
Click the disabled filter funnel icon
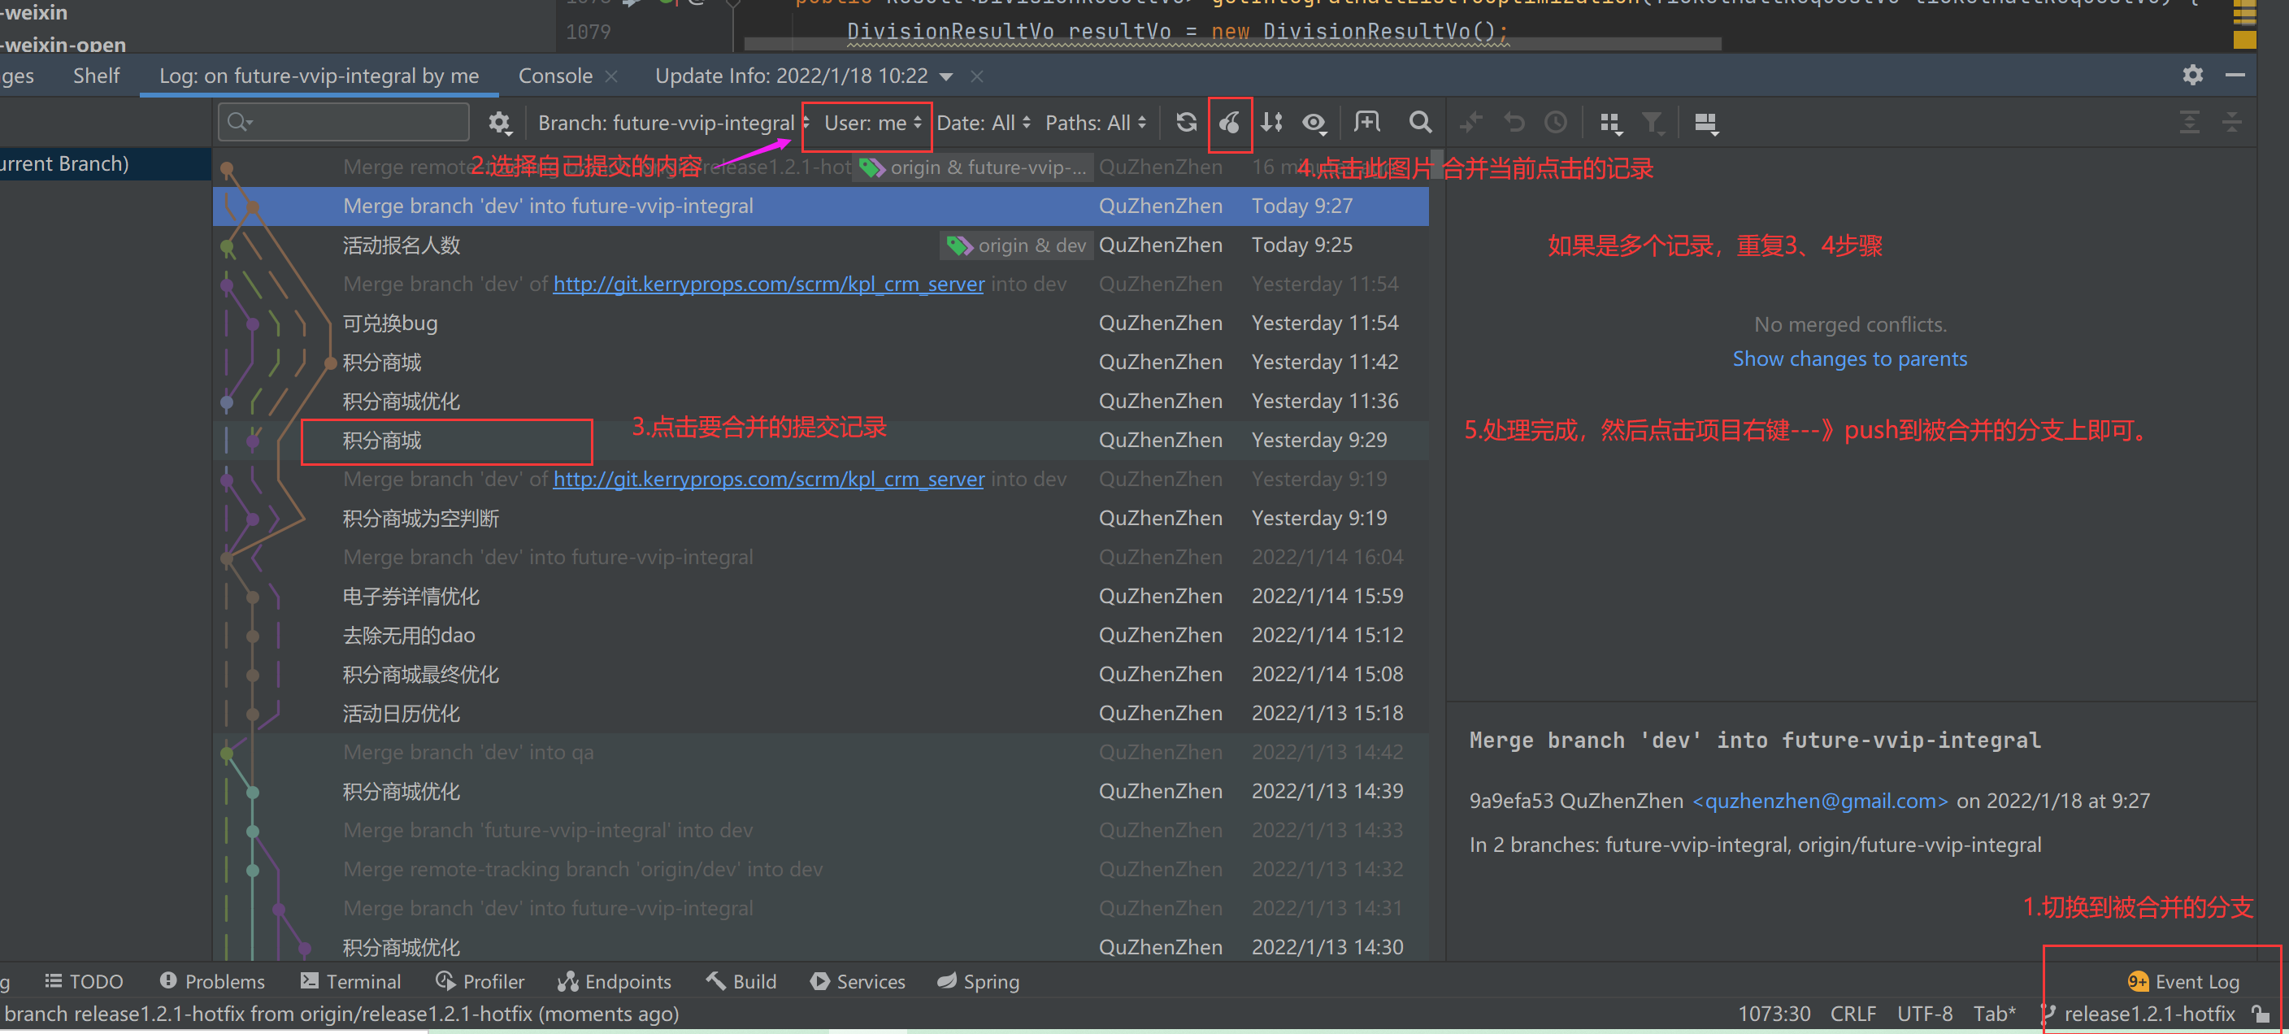click(x=1652, y=123)
